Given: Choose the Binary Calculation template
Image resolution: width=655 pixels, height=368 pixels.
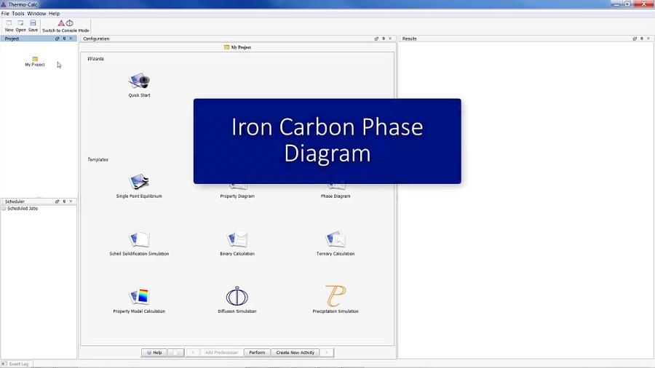Looking at the screenshot, I should point(237,240).
